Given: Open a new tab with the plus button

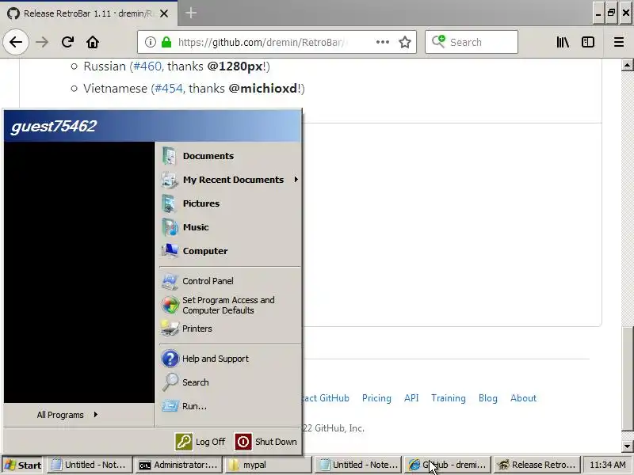Looking at the screenshot, I should pos(191,13).
